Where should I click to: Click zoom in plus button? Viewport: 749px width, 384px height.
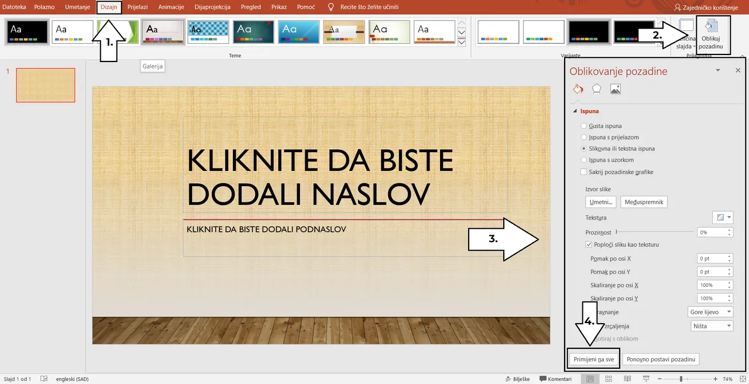715,379
